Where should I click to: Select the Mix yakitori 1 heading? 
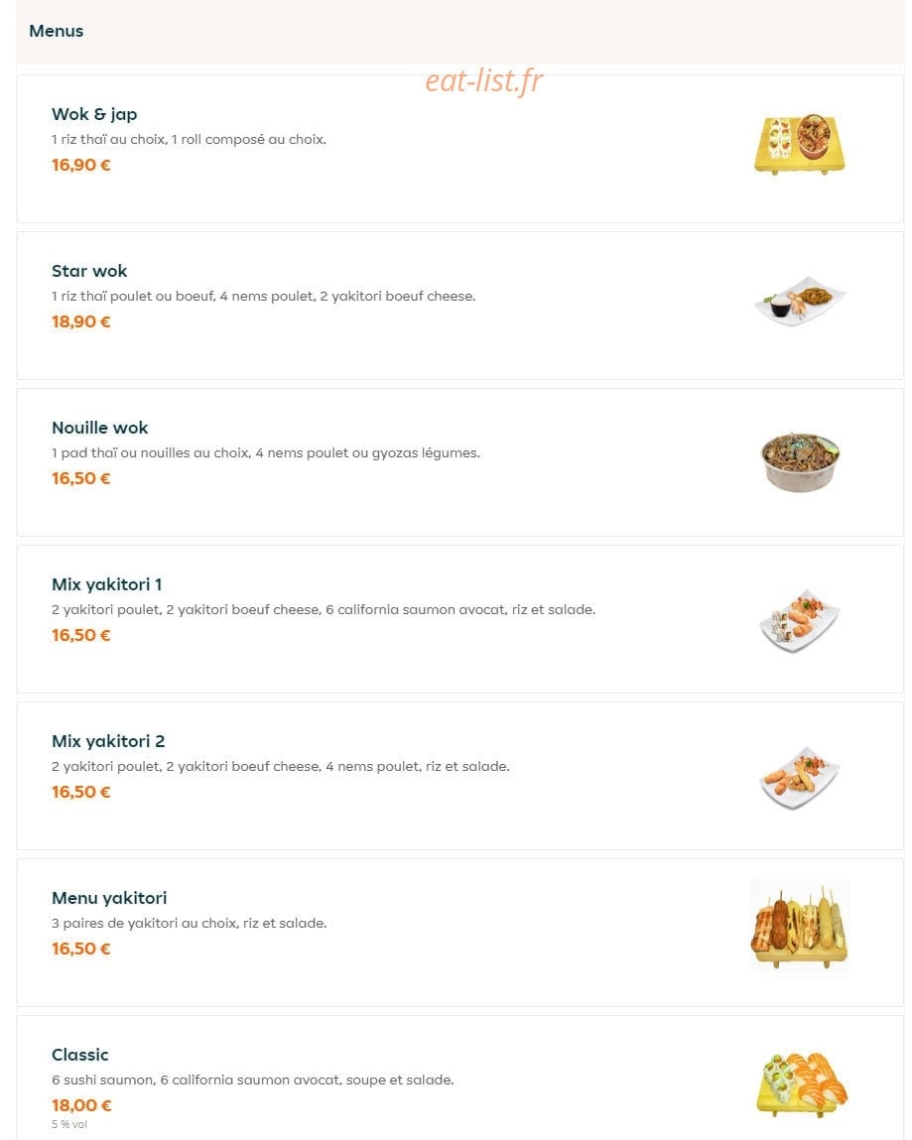[107, 584]
